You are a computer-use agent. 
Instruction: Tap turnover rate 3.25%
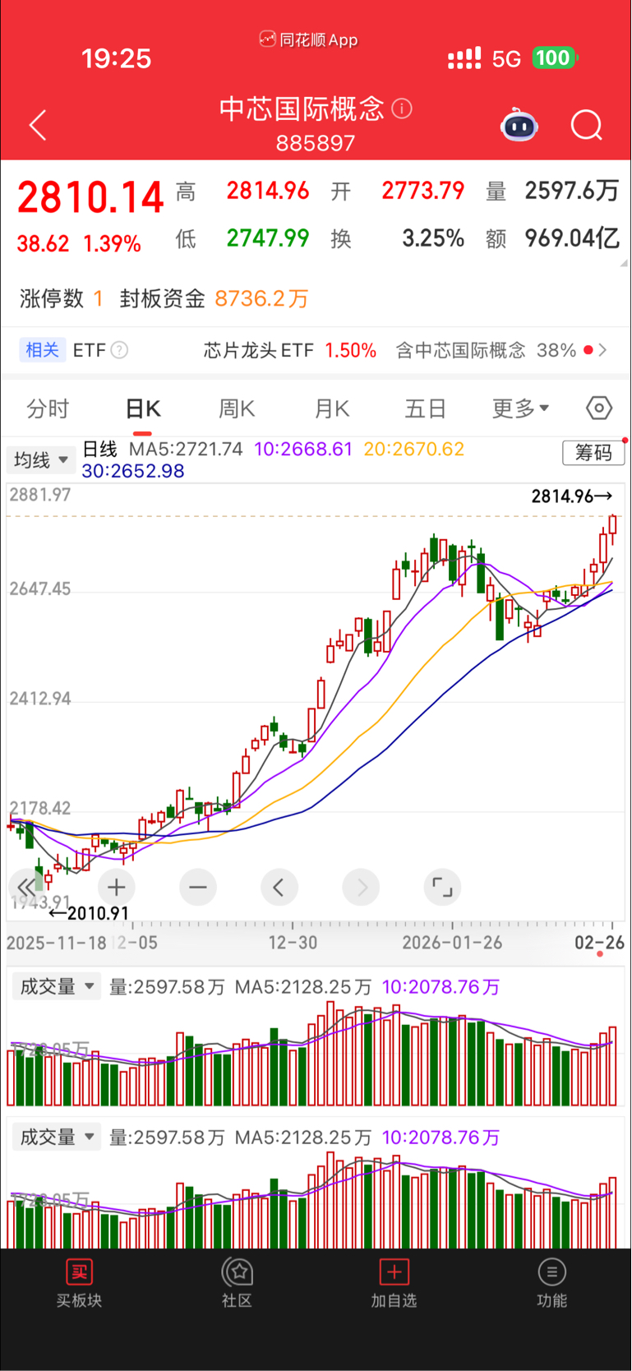click(x=433, y=238)
